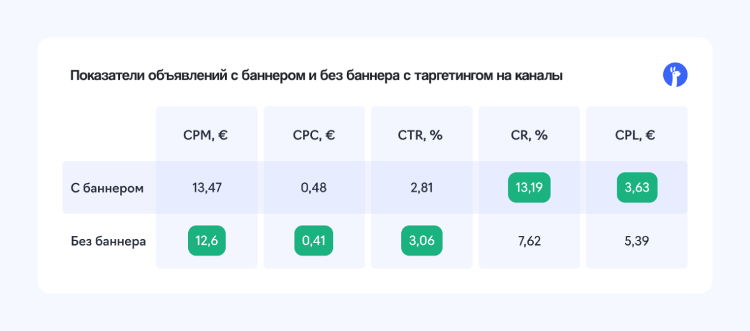Click the 'С баннером' row label
This screenshot has height=331, width=750.
(107, 188)
